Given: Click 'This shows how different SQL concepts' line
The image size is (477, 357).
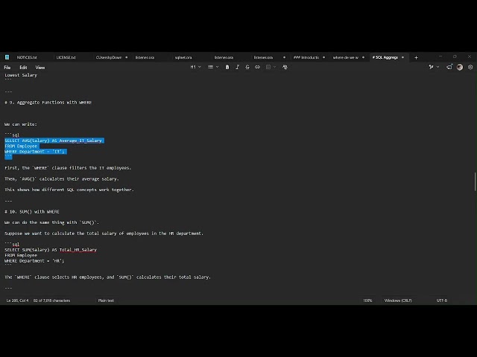Looking at the screenshot, I should click(x=69, y=190).
